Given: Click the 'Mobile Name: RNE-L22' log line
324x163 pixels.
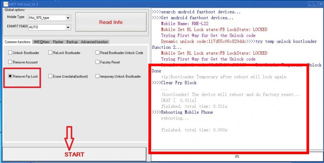Looking at the screenshot, I should coord(185,24).
